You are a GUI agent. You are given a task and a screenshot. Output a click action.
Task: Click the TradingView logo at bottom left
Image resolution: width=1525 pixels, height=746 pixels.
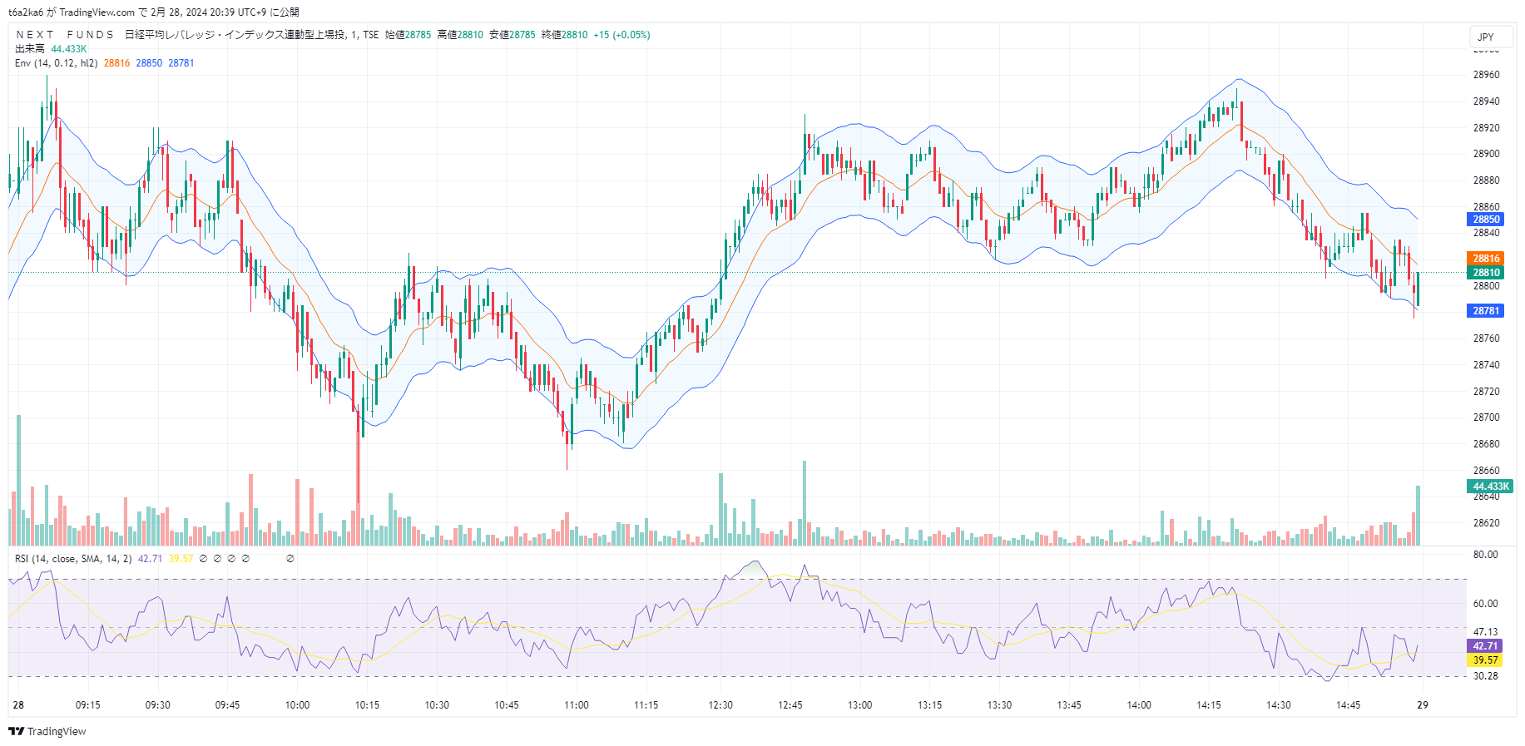click(x=47, y=731)
